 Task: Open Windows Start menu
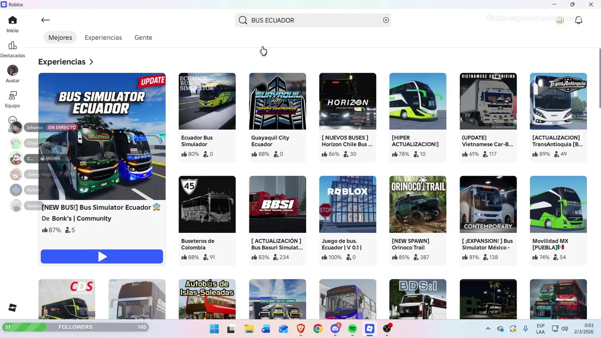pos(214,329)
